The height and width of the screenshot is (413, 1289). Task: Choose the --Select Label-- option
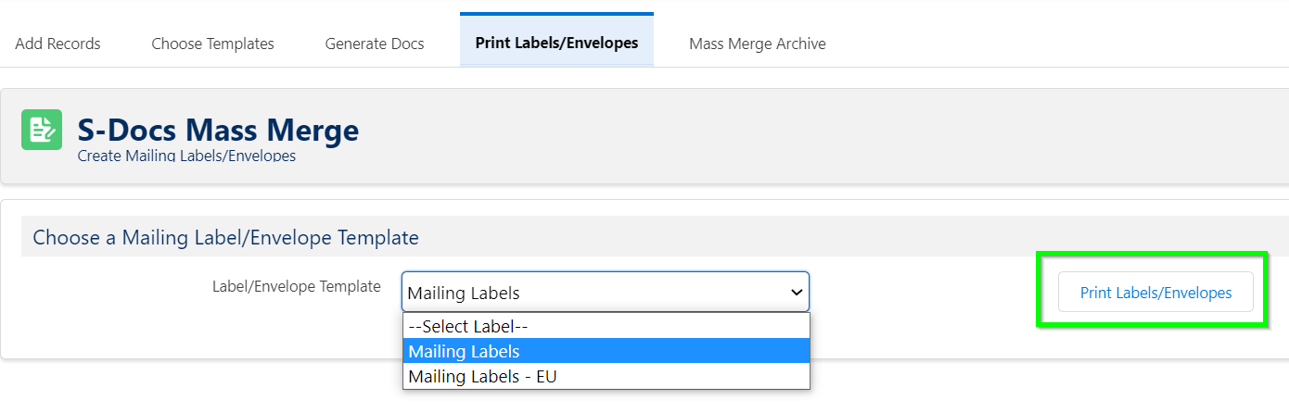(606, 326)
